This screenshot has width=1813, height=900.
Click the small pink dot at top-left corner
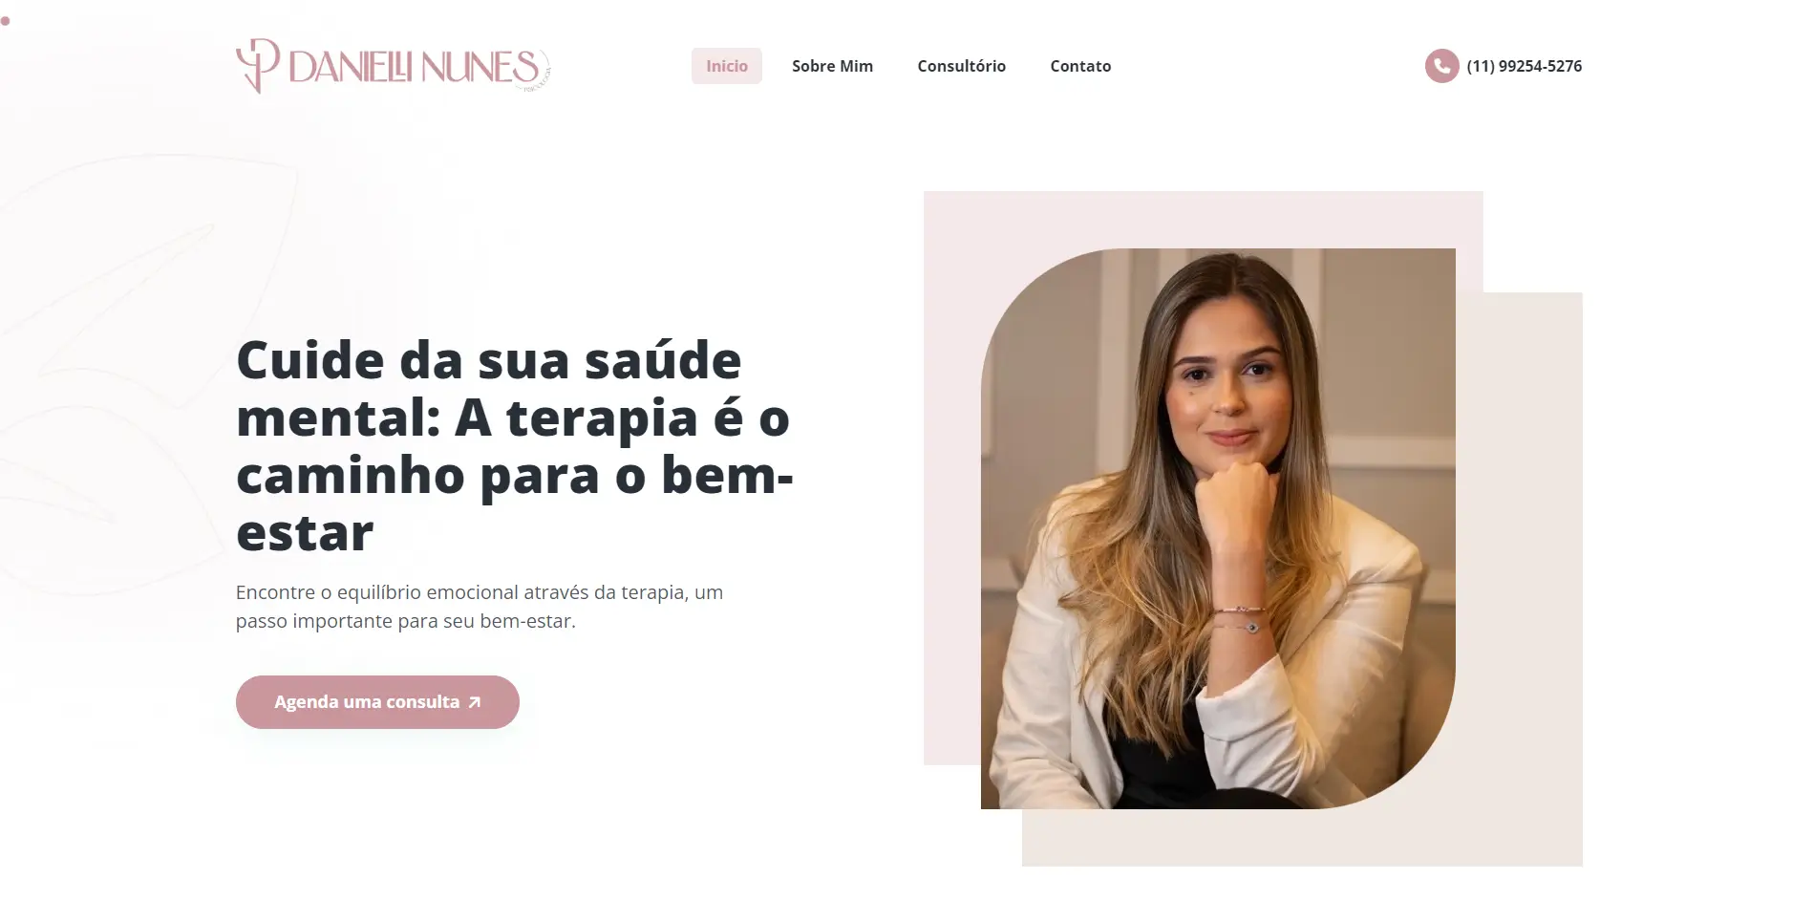click(6, 20)
